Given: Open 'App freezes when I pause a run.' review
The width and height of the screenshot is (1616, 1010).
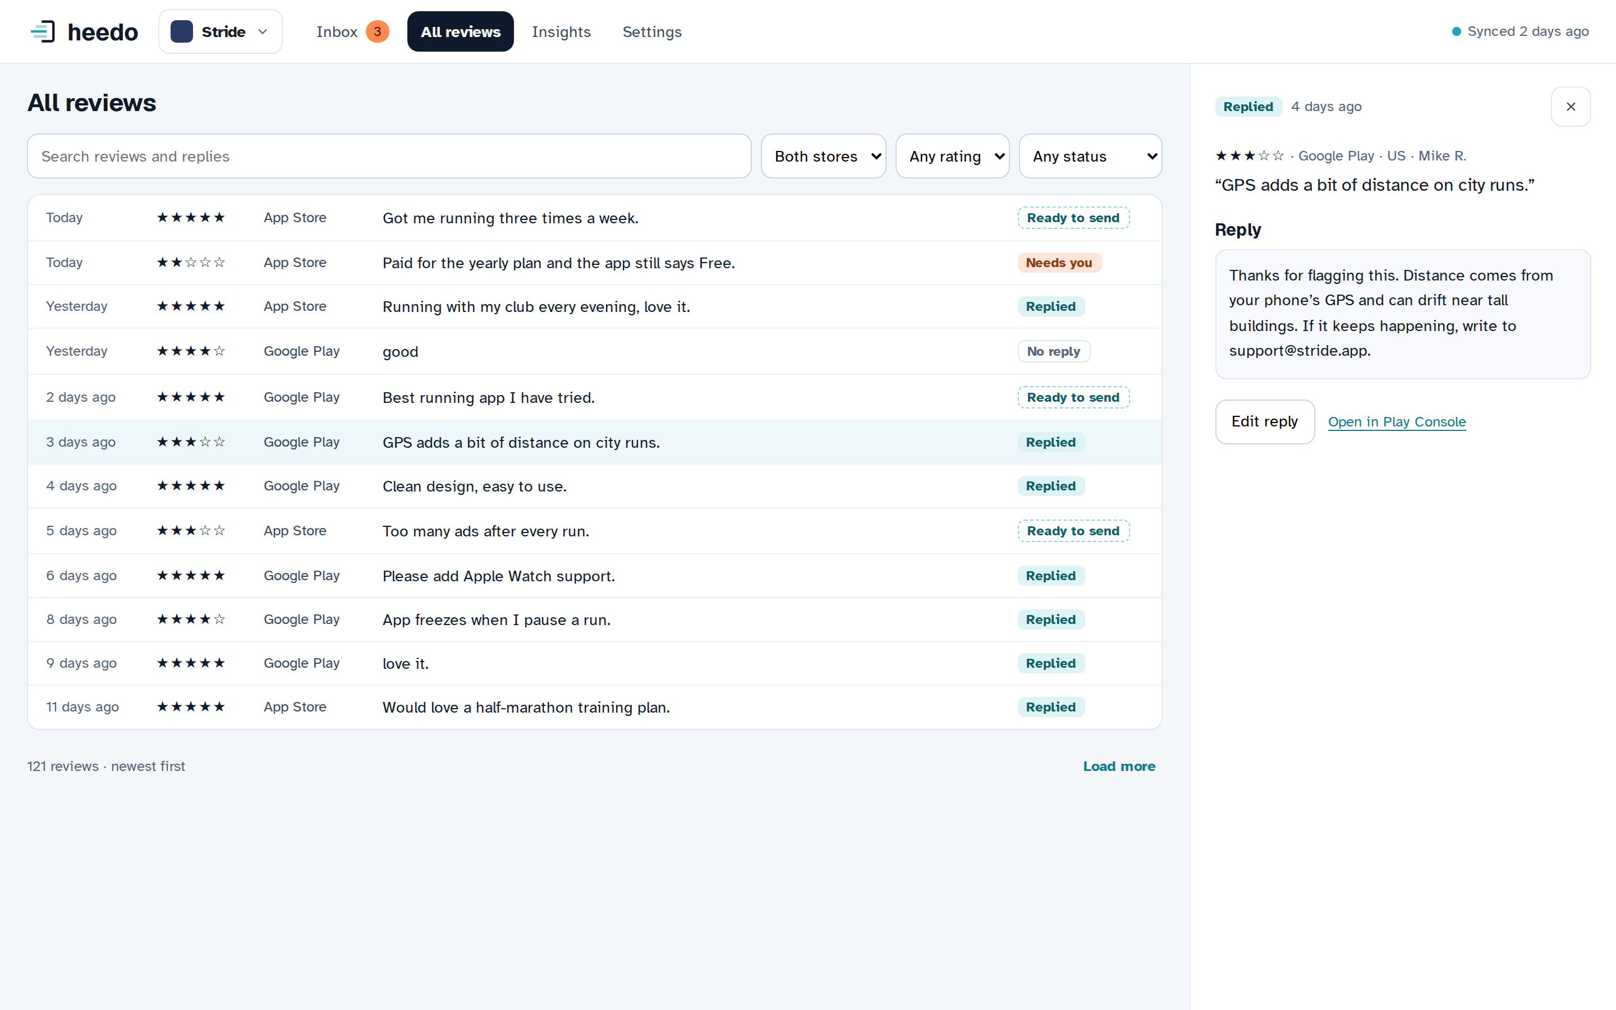Looking at the screenshot, I should tap(594, 620).
